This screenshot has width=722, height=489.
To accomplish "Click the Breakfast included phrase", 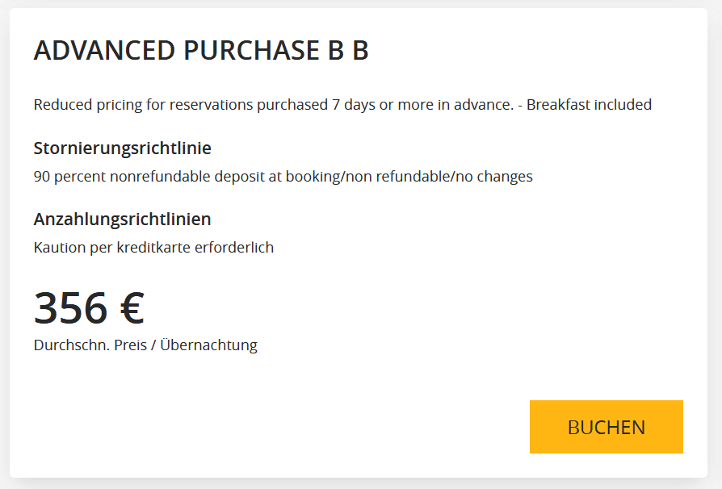I will (589, 105).
